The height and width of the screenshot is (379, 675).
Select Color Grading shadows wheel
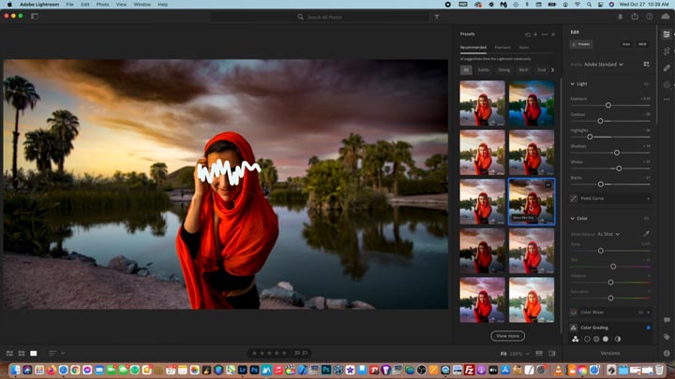587,339
